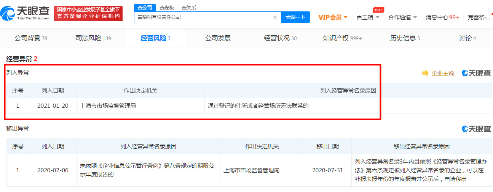This screenshot has width=493, height=192.
Task: Open 消息中心 notifications
Action: coord(442,17)
